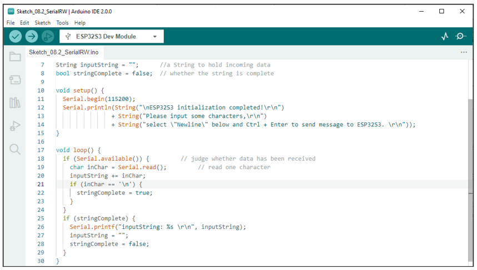Open the editor tab three-dots menu
Image resolution: width=477 pixels, height=270 pixels.
[464, 52]
